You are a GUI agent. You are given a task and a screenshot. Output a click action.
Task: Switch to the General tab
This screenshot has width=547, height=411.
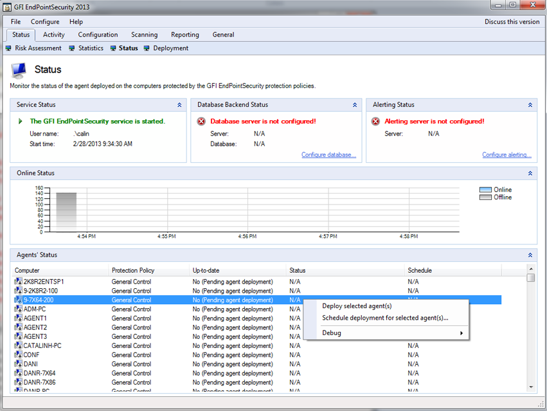pyautogui.click(x=223, y=35)
